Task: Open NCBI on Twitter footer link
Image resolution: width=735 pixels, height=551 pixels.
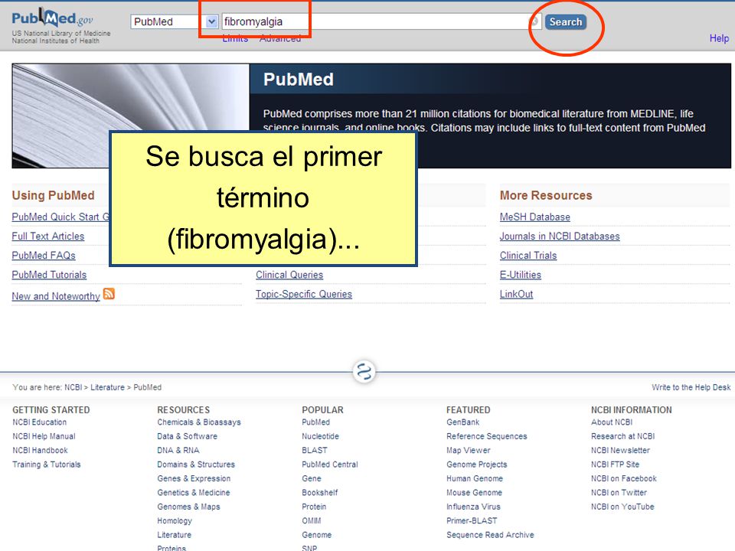Action: pyautogui.click(x=619, y=492)
